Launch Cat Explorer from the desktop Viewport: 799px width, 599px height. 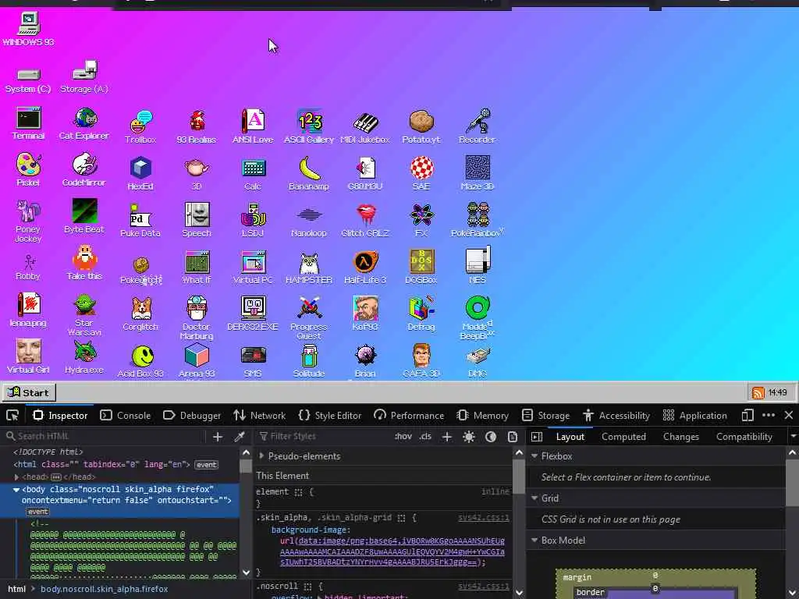point(84,123)
